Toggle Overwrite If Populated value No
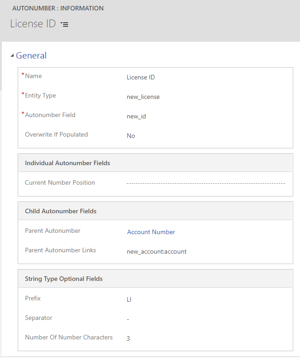The width and height of the screenshot is (300, 358). [x=131, y=136]
